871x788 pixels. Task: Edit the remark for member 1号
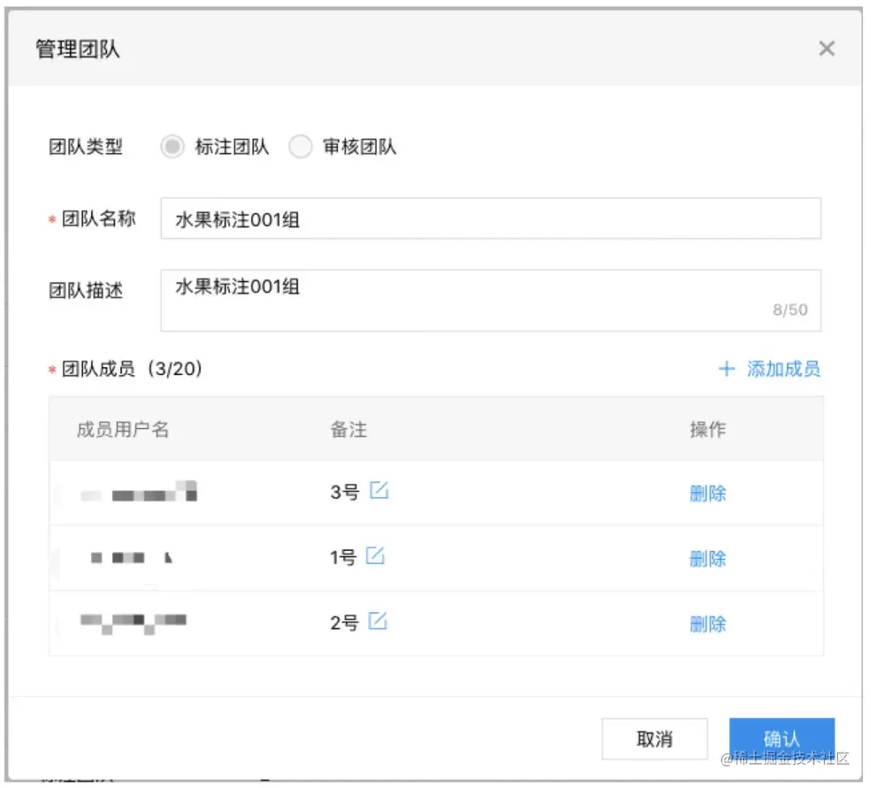pyautogui.click(x=375, y=555)
